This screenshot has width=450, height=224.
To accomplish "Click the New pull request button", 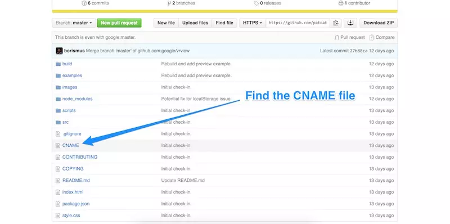I will coord(119,23).
